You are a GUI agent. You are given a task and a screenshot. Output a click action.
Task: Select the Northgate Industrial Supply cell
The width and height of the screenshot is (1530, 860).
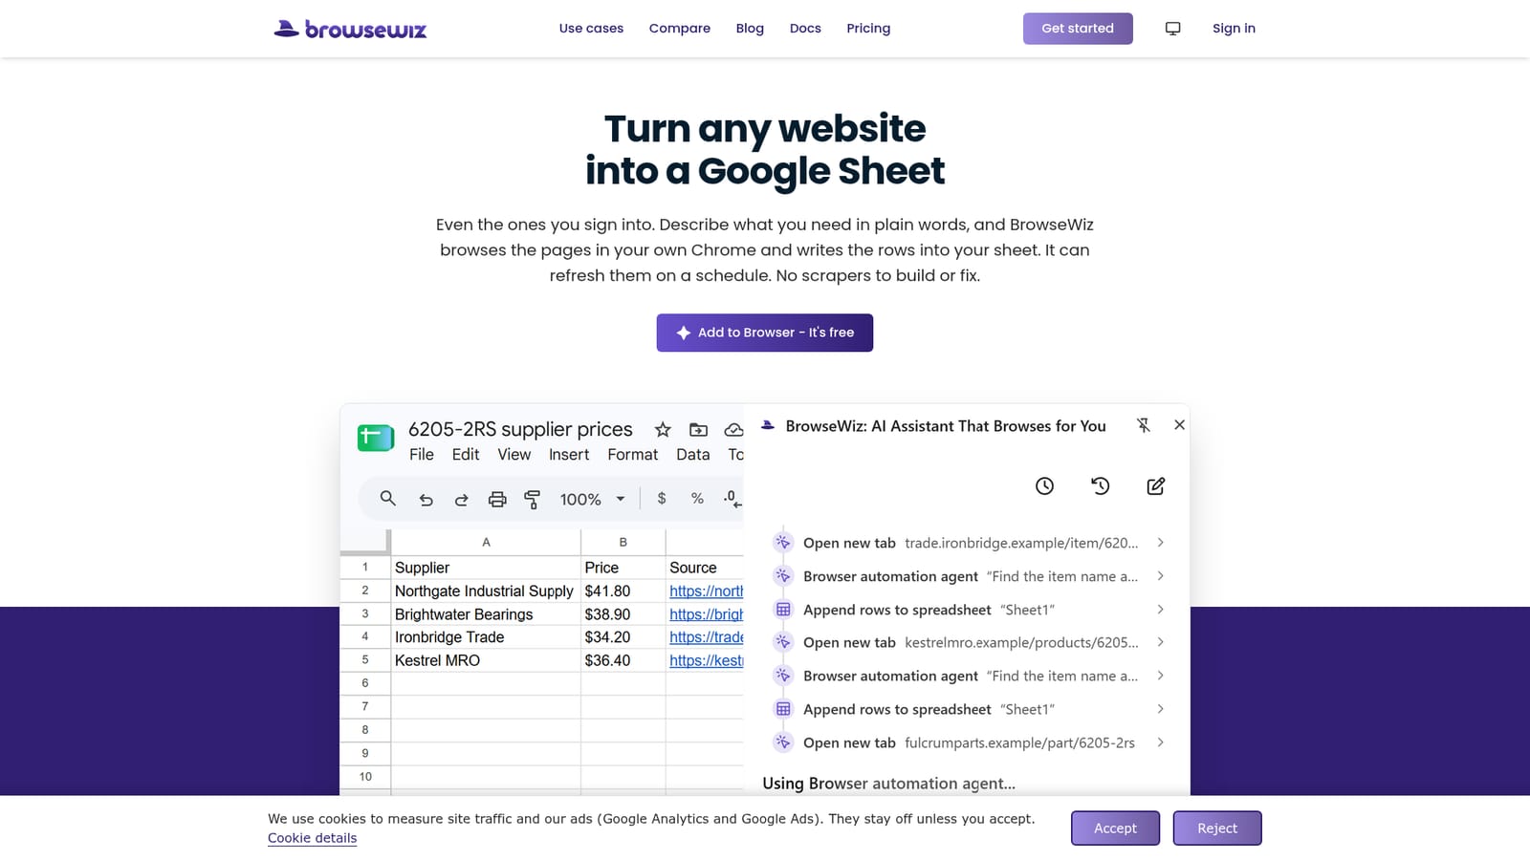(x=486, y=591)
